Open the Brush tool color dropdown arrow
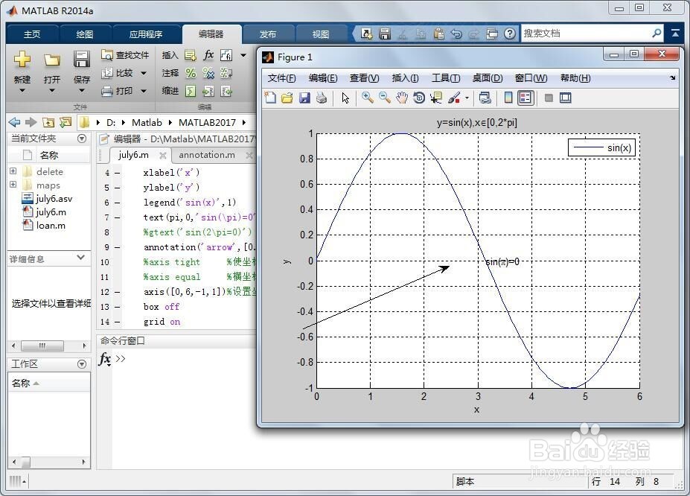This screenshot has width=690, height=496. [x=467, y=98]
